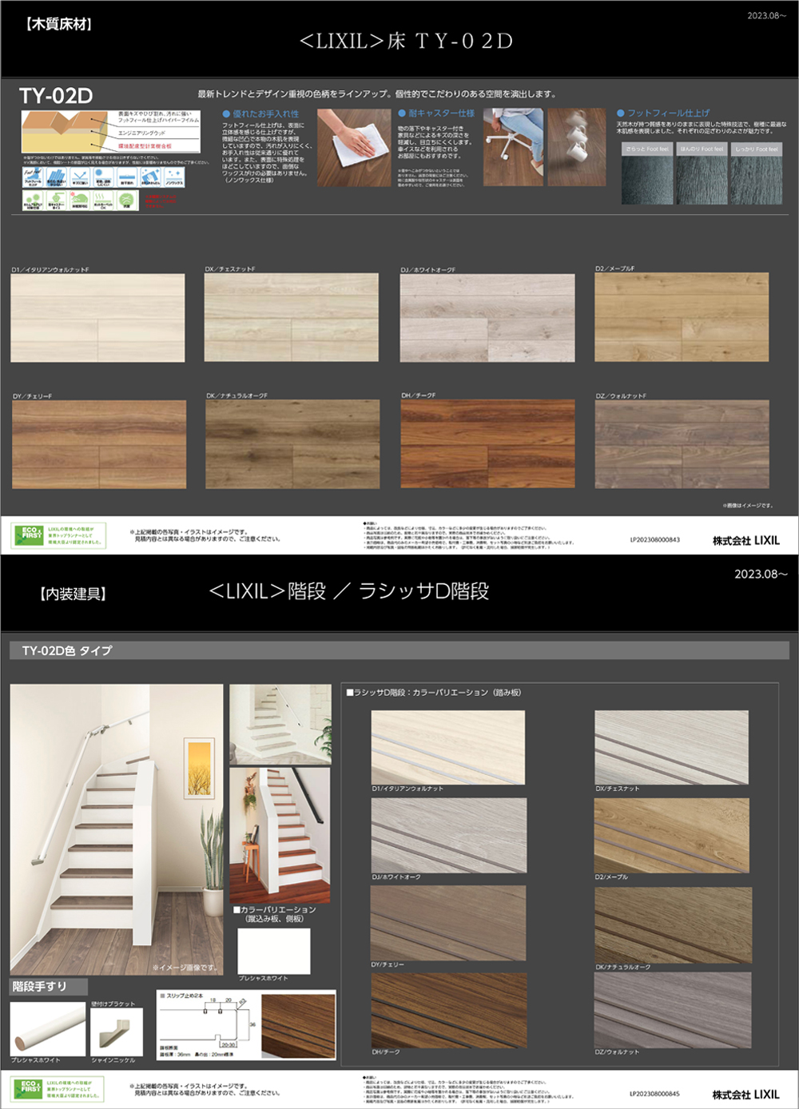Open the hand wiping floor photo

coord(354,148)
